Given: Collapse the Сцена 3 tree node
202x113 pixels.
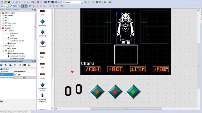Looking at the screenshot, I should point(3,51).
